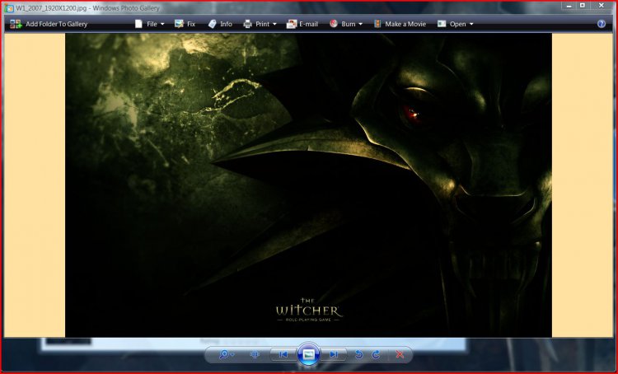Go to the previous photo
Image resolution: width=618 pixels, height=374 pixels.
[x=283, y=355]
